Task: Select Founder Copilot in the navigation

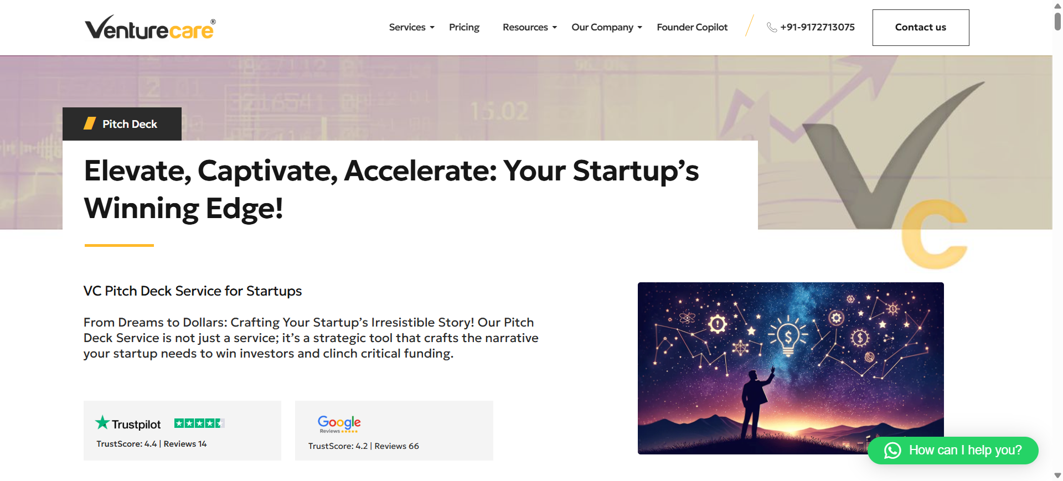Action: click(692, 27)
